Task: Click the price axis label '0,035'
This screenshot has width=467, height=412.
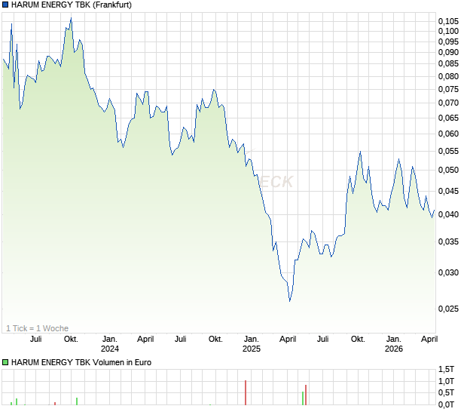Action: (x=448, y=241)
